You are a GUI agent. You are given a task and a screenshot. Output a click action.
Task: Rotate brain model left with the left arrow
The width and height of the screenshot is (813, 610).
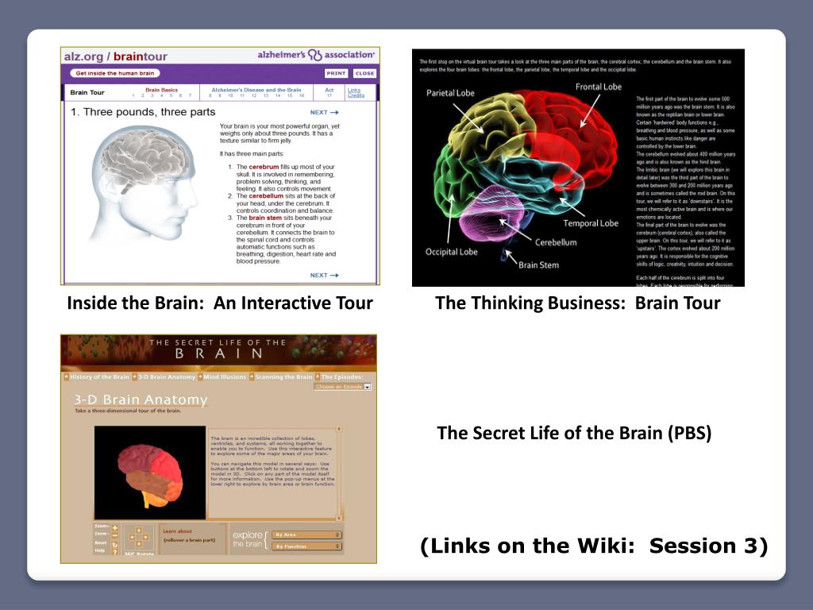(x=132, y=537)
